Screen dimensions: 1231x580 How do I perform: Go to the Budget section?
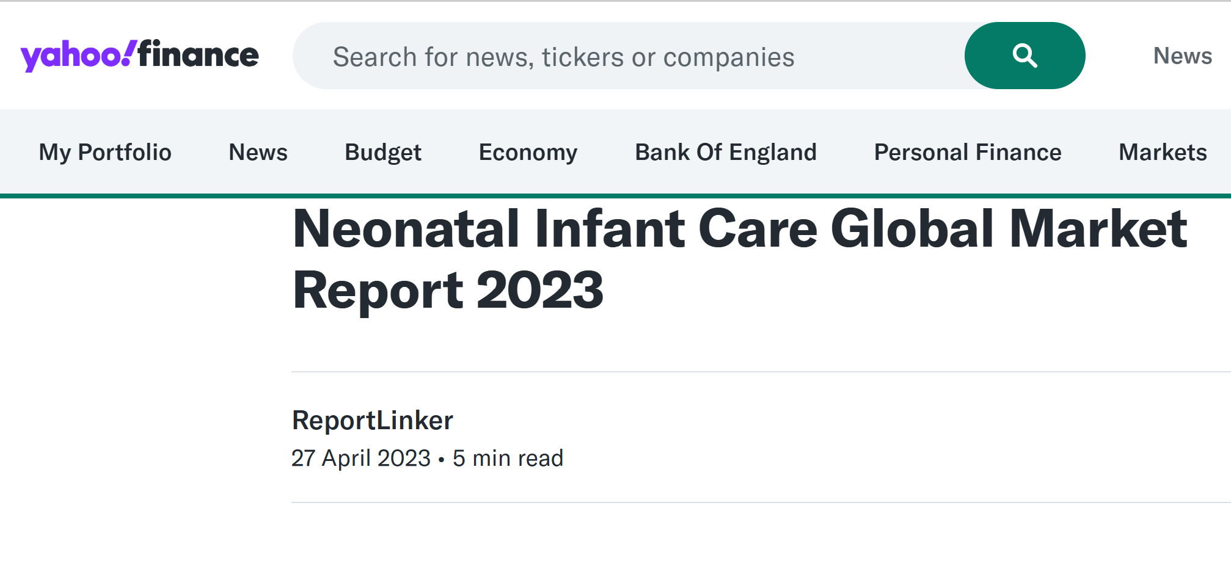383,152
